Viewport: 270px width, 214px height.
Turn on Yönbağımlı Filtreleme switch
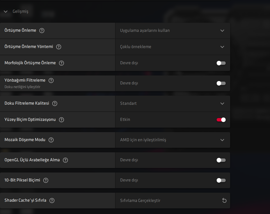tap(221, 83)
